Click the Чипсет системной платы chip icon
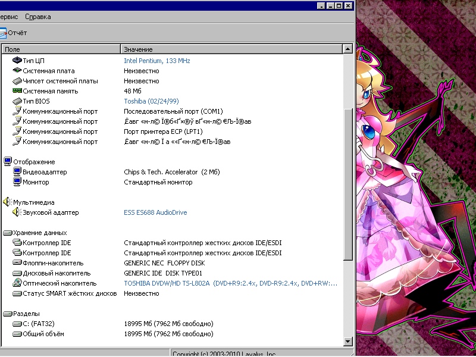Viewport: 476px width, 357px height. pos(17,81)
